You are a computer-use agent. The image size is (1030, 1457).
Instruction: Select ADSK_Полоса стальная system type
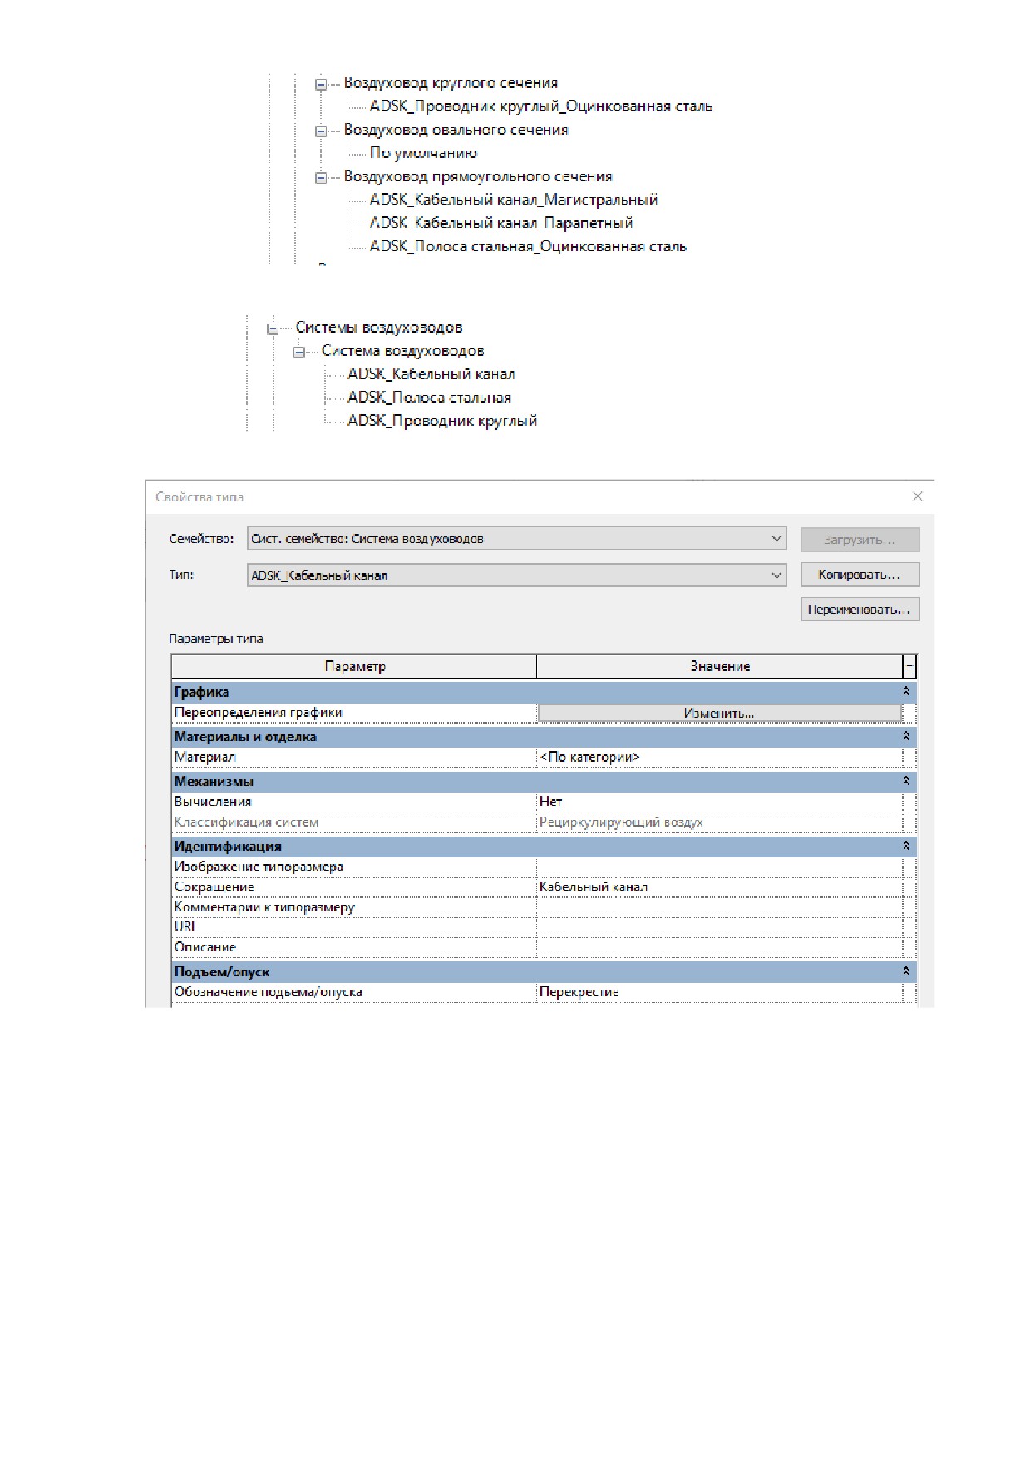[429, 398]
